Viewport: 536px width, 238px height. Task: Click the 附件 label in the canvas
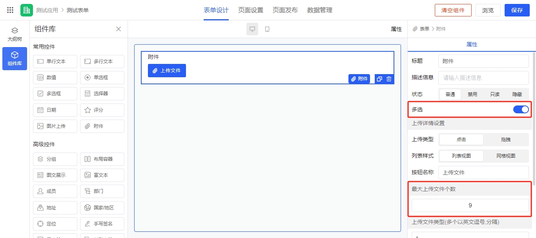pos(153,57)
